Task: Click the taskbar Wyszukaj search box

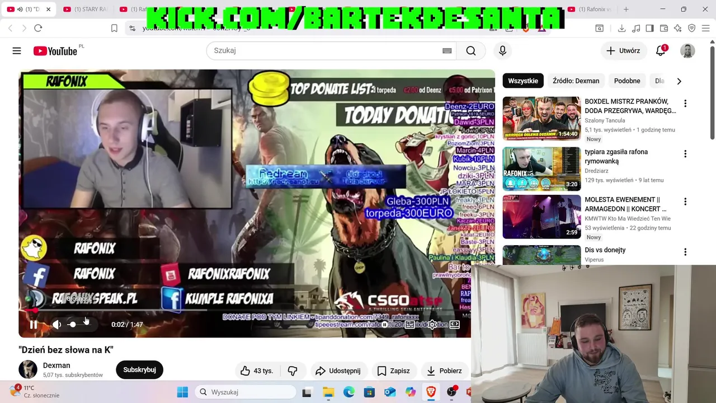Action: (x=245, y=392)
